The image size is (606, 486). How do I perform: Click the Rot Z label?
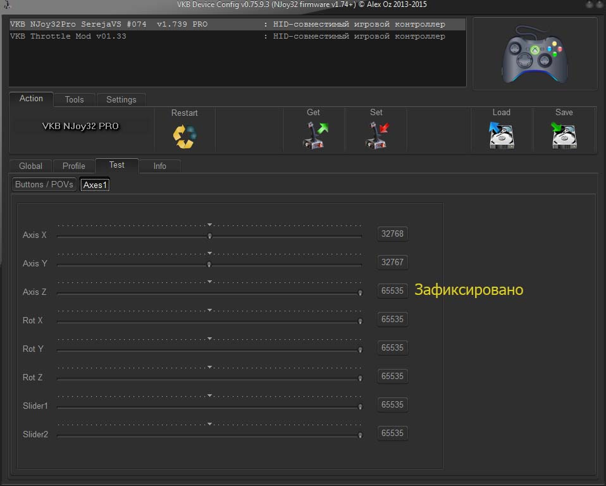[32, 377]
